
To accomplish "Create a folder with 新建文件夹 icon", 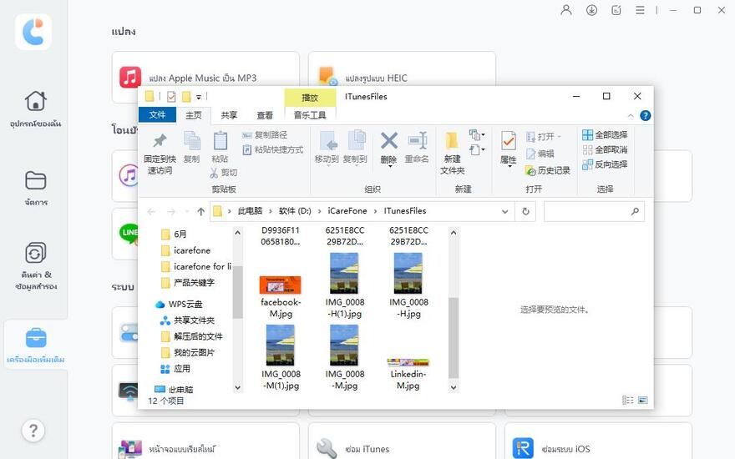I will (452, 141).
